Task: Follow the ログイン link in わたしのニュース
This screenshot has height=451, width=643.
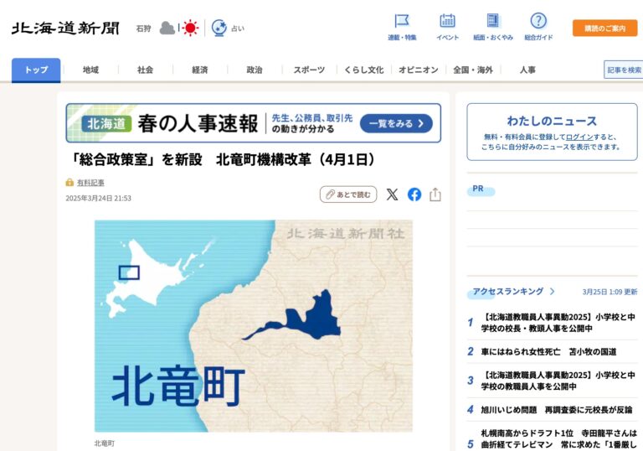Action: point(579,137)
